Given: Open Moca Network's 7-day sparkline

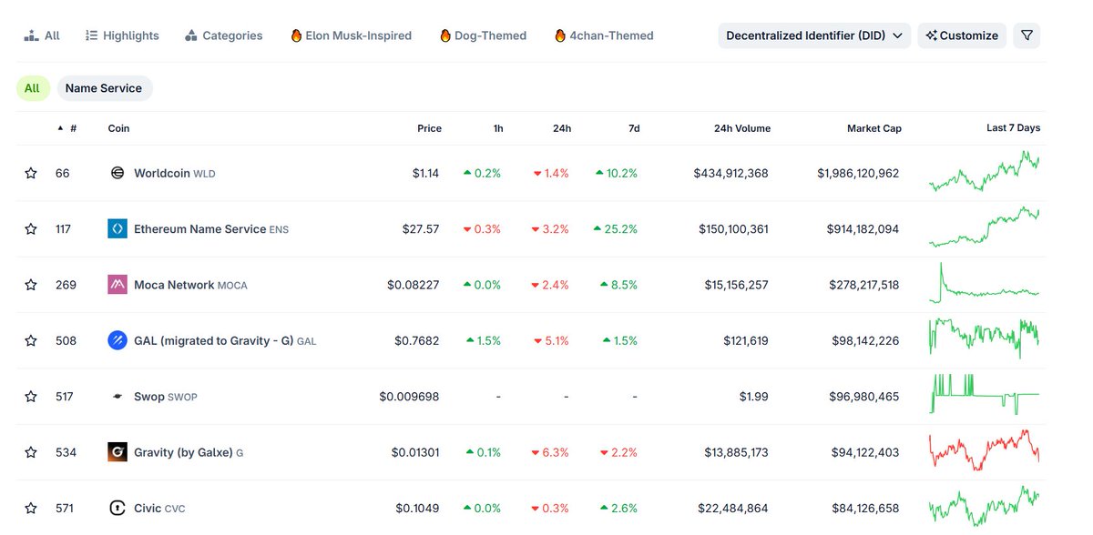Looking at the screenshot, I should click(984, 283).
